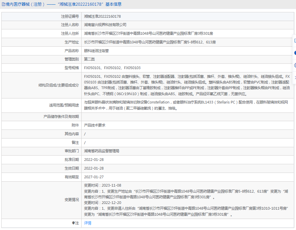Click the printer-shaped icon in the right sidebar

coord(295,65)
